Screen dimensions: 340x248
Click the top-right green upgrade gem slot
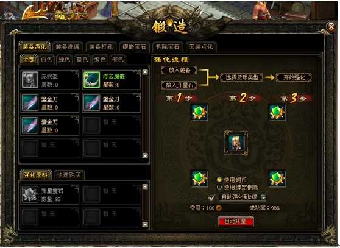277,113
